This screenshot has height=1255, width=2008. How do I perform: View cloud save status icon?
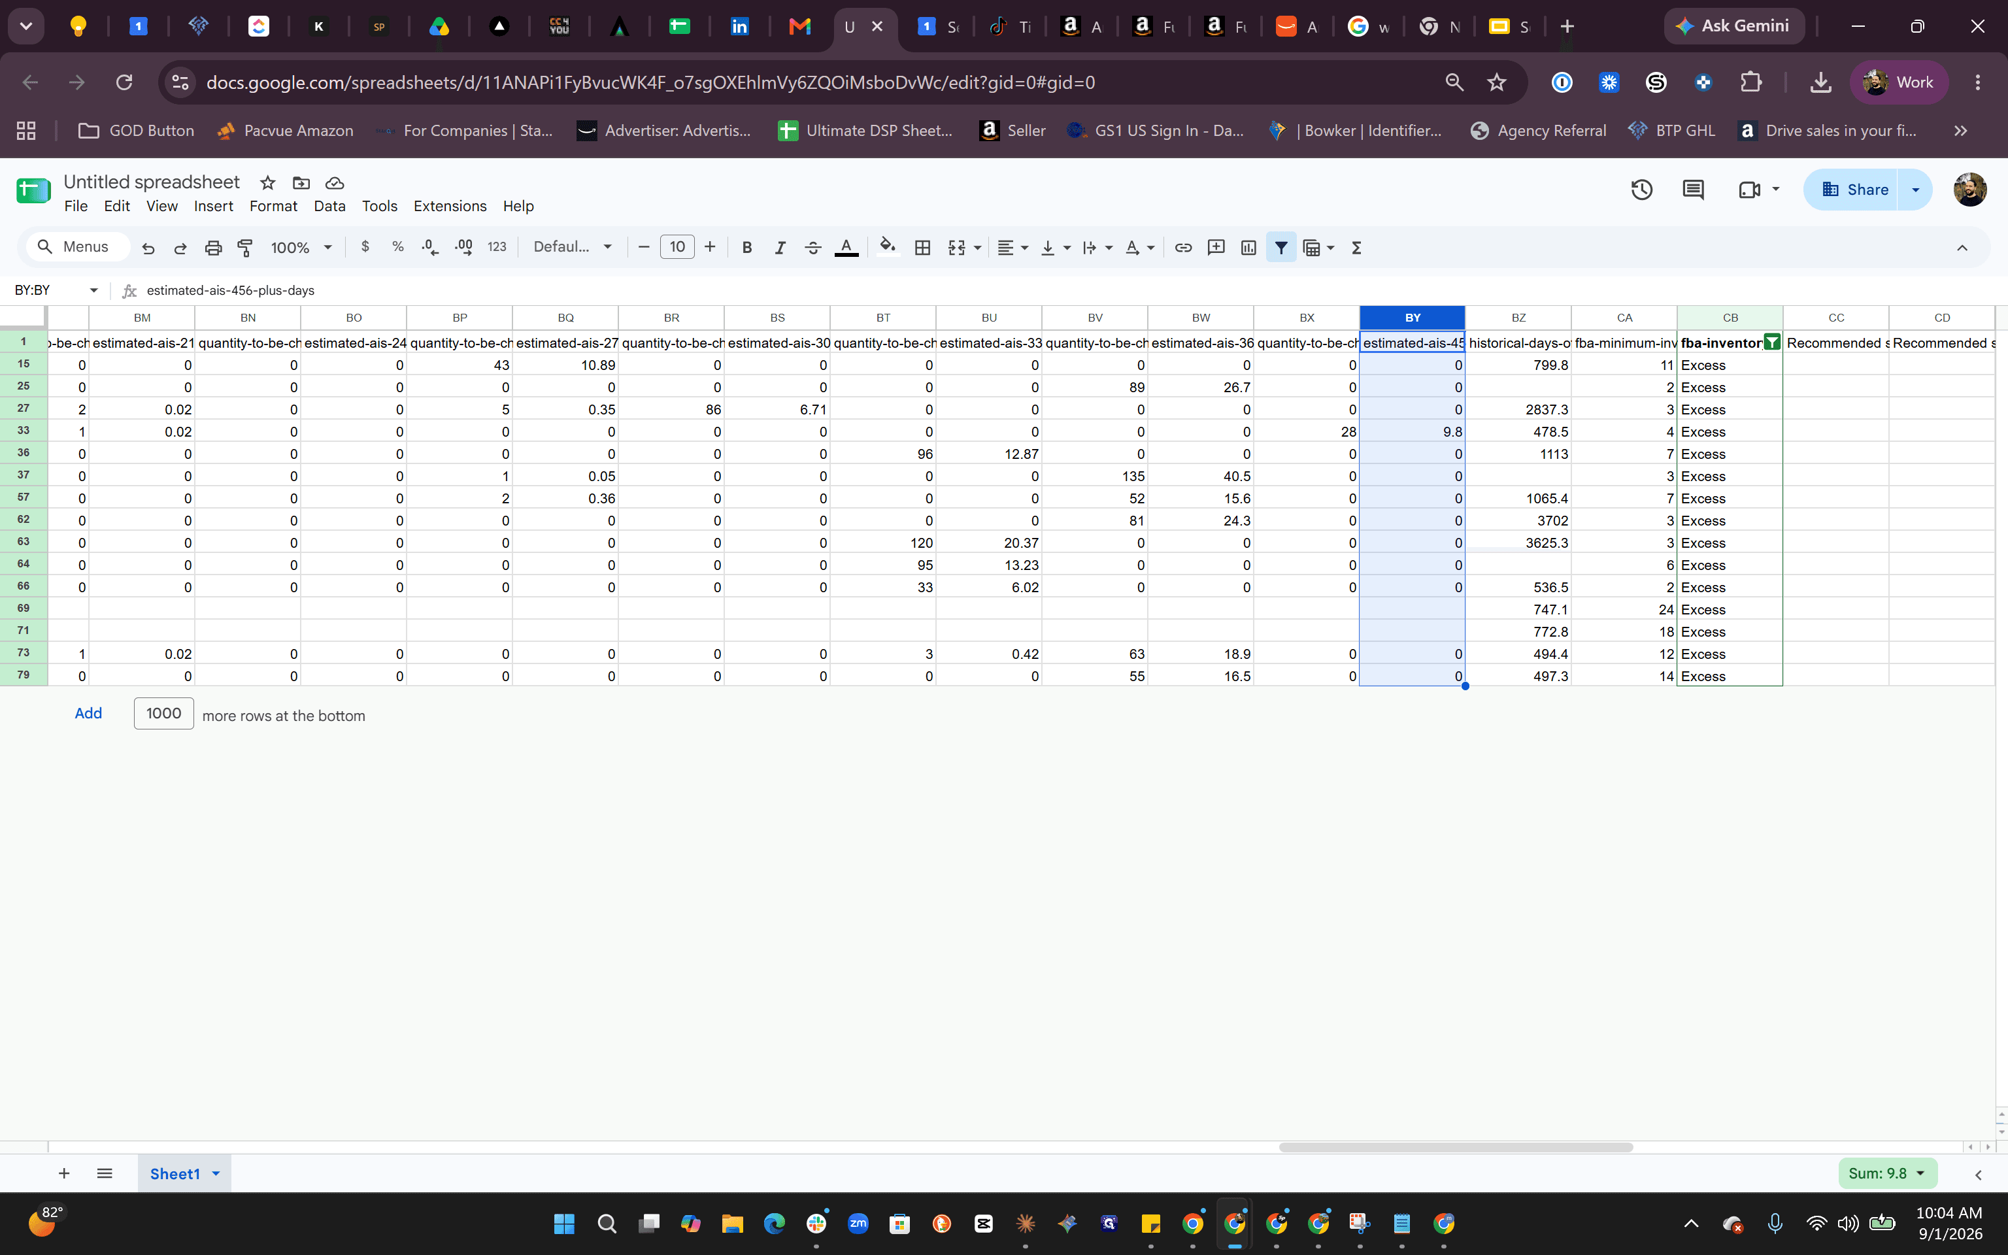[335, 182]
